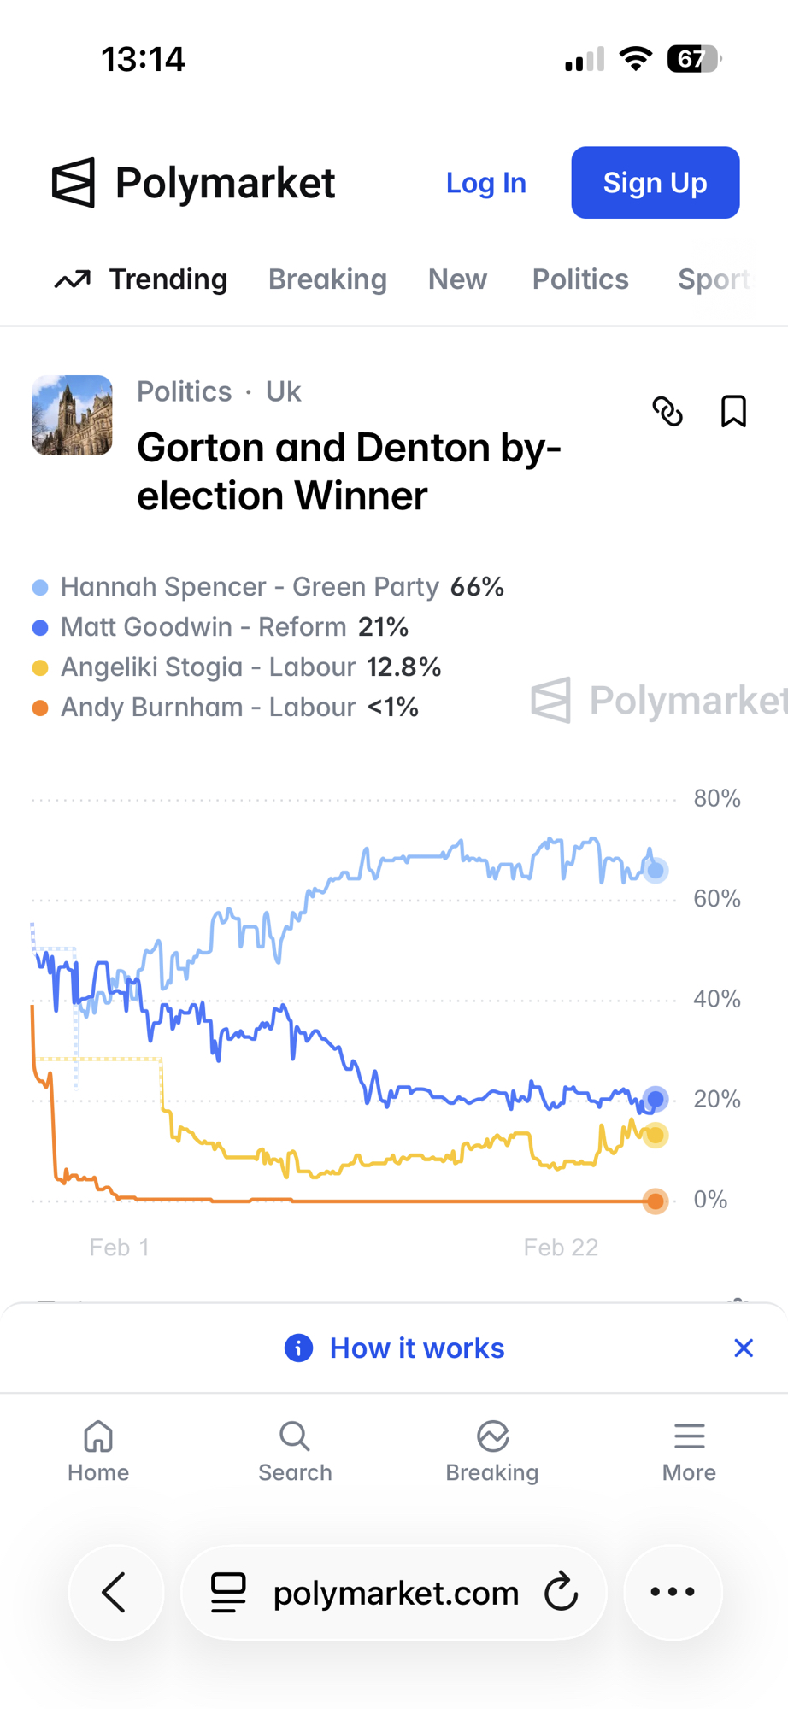Open Home in bottom navigation
Screen dimensions: 788x1709
click(x=98, y=1451)
